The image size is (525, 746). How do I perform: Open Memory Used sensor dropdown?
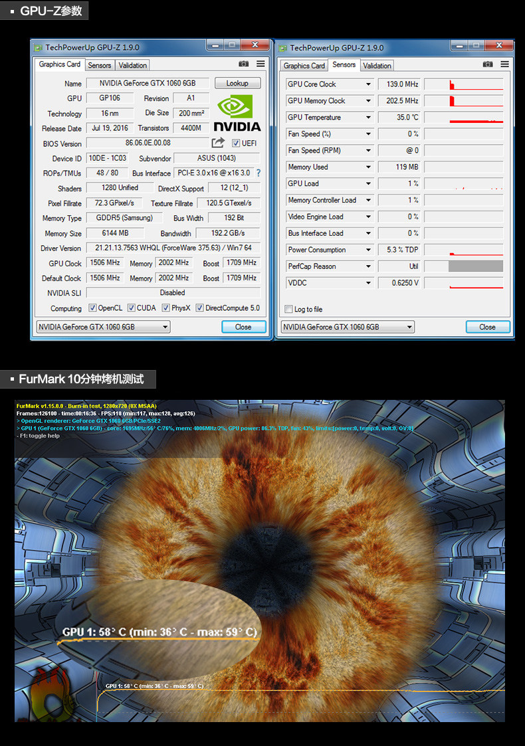tap(368, 167)
